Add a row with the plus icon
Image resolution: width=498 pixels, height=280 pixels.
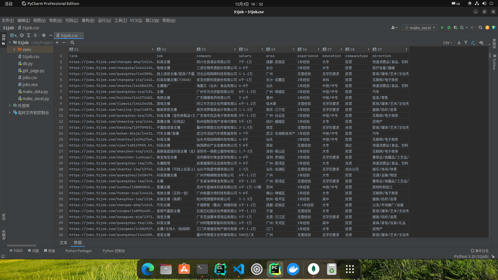tap(57, 43)
